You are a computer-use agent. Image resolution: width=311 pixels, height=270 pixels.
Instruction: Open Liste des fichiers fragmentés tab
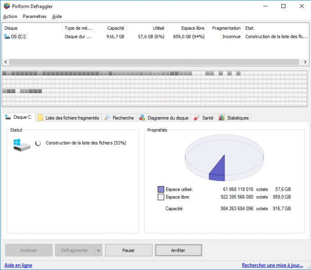[68, 118]
